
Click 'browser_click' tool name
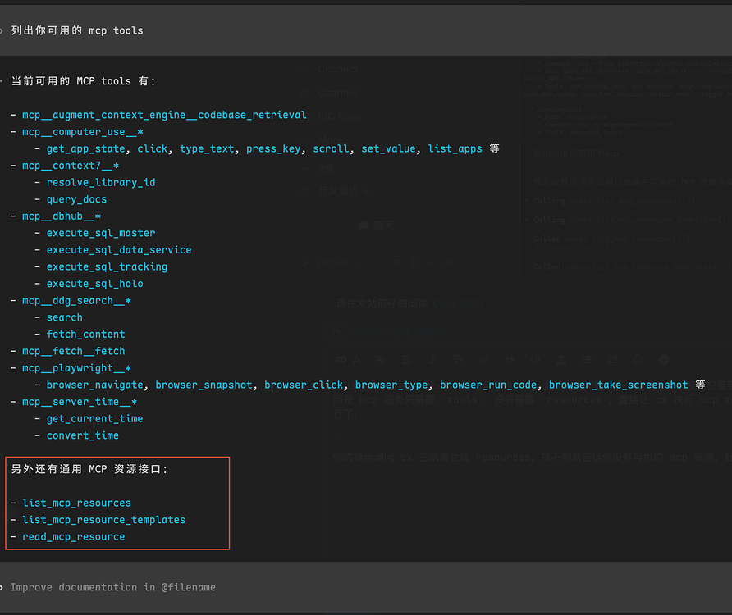pyautogui.click(x=304, y=385)
